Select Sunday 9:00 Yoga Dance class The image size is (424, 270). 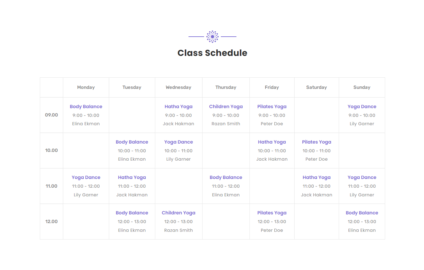click(x=362, y=107)
